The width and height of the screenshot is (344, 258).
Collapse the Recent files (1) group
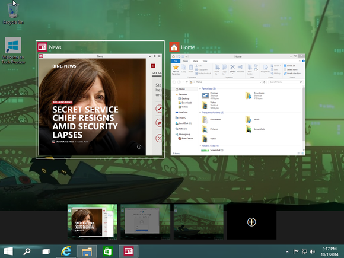(x=200, y=146)
